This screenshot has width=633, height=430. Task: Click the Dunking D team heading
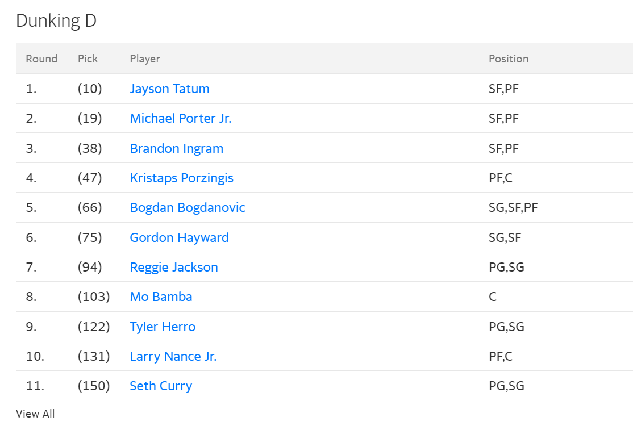coord(56,20)
